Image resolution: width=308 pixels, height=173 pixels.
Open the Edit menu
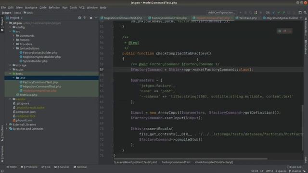point(11,8)
